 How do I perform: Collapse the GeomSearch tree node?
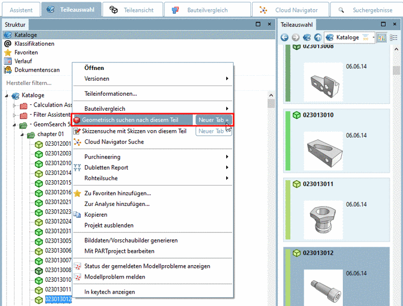(x=15, y=125)
